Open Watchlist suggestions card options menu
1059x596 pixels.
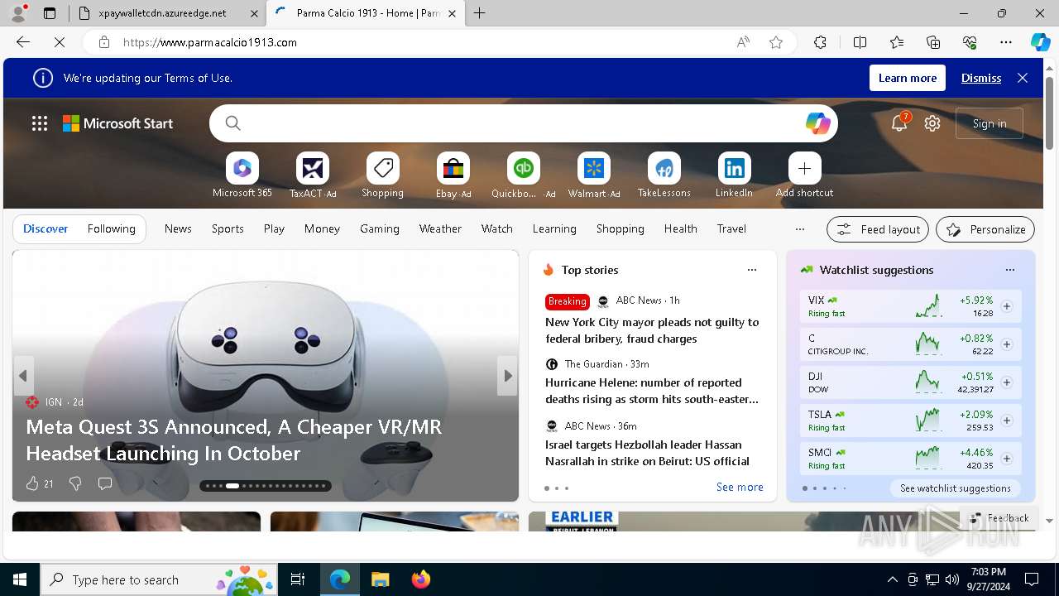click(x=1009, y=270)
